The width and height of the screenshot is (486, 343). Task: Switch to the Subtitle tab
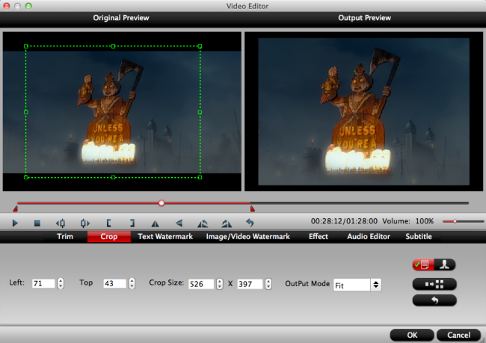(419, 236)
